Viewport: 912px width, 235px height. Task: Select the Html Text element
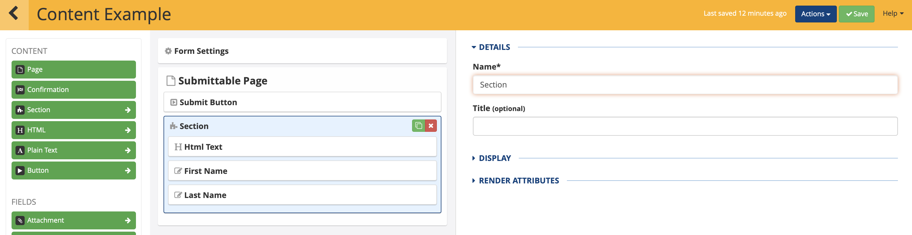coord(302,147)
